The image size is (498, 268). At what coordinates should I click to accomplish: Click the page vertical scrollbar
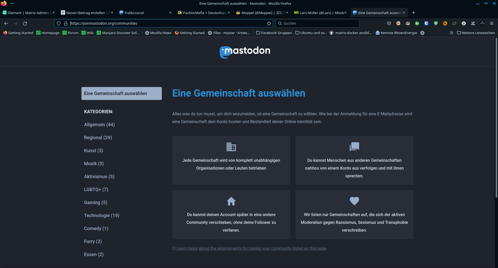[x=496, y=117]
